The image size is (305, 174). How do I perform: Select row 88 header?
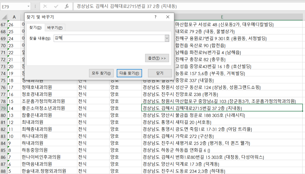(x=3, y=171)
